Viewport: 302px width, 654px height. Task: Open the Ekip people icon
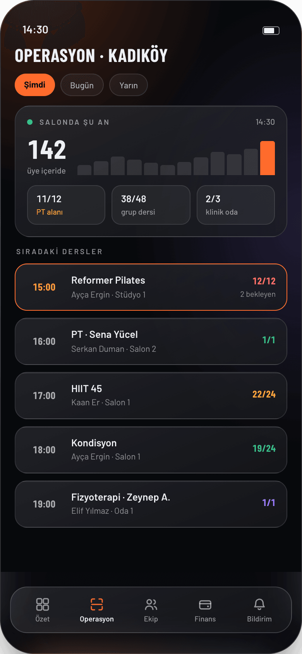(x=151, y=604)
